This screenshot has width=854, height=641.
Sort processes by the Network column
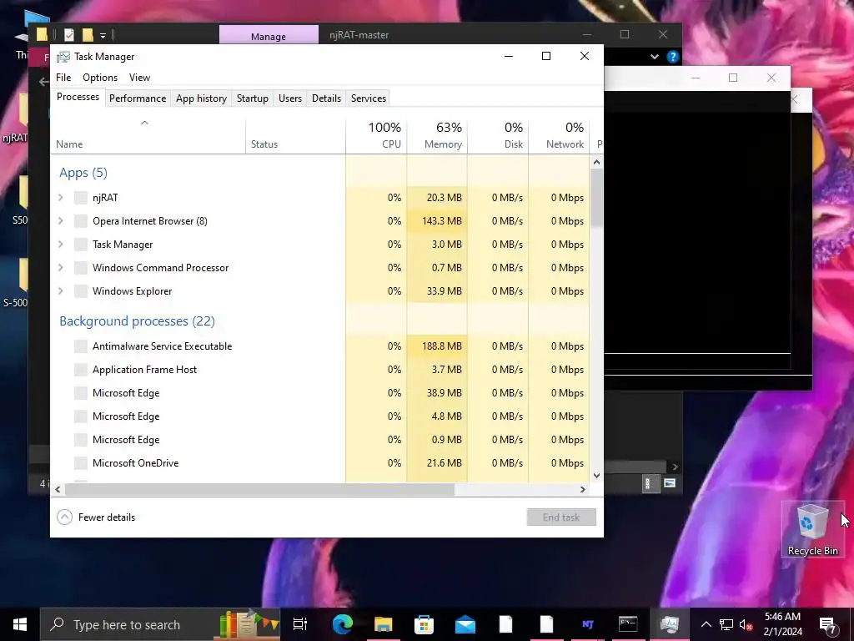560,135
